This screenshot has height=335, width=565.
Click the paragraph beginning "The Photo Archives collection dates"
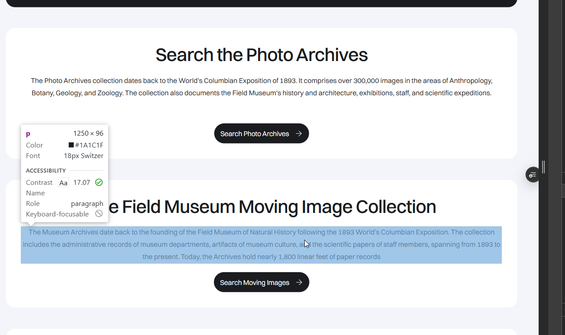pyautogui.click(x=262, y=87)
